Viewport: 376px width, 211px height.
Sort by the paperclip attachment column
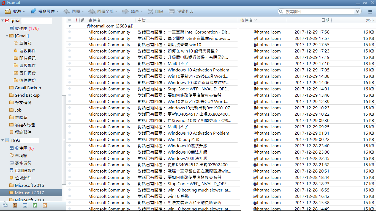(x=82, y=20)
